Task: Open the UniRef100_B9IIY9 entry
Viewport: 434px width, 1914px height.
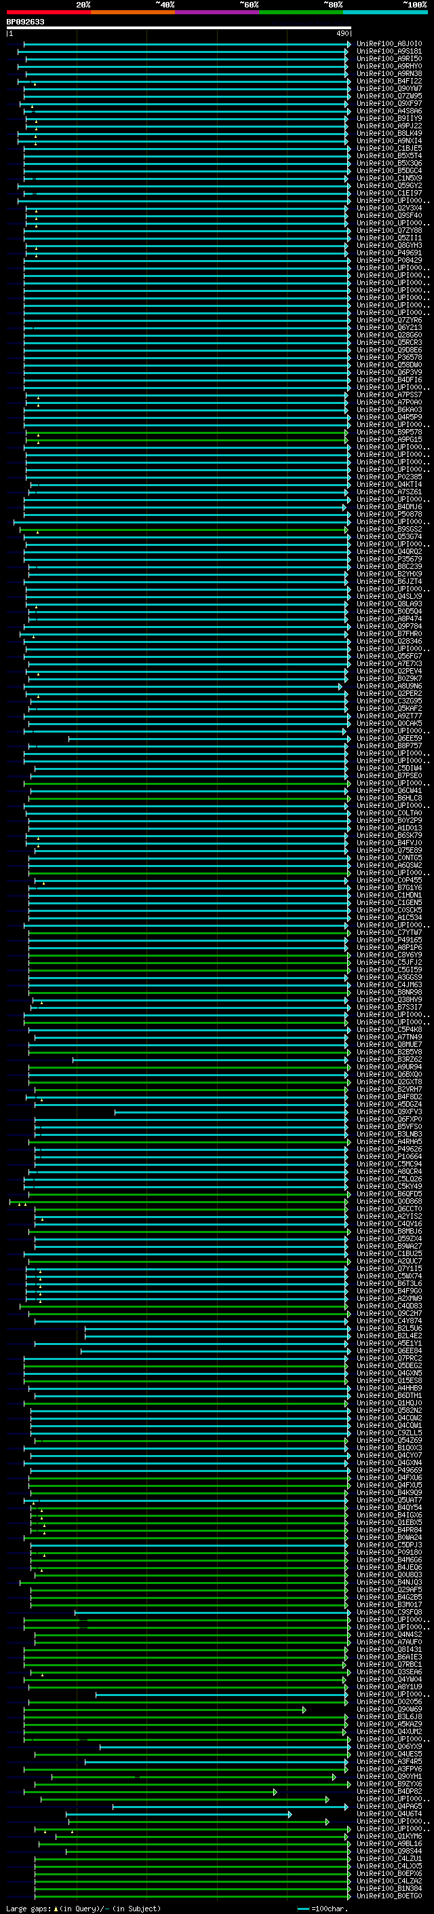Action: pyautogui.click(x=389, y=118)
